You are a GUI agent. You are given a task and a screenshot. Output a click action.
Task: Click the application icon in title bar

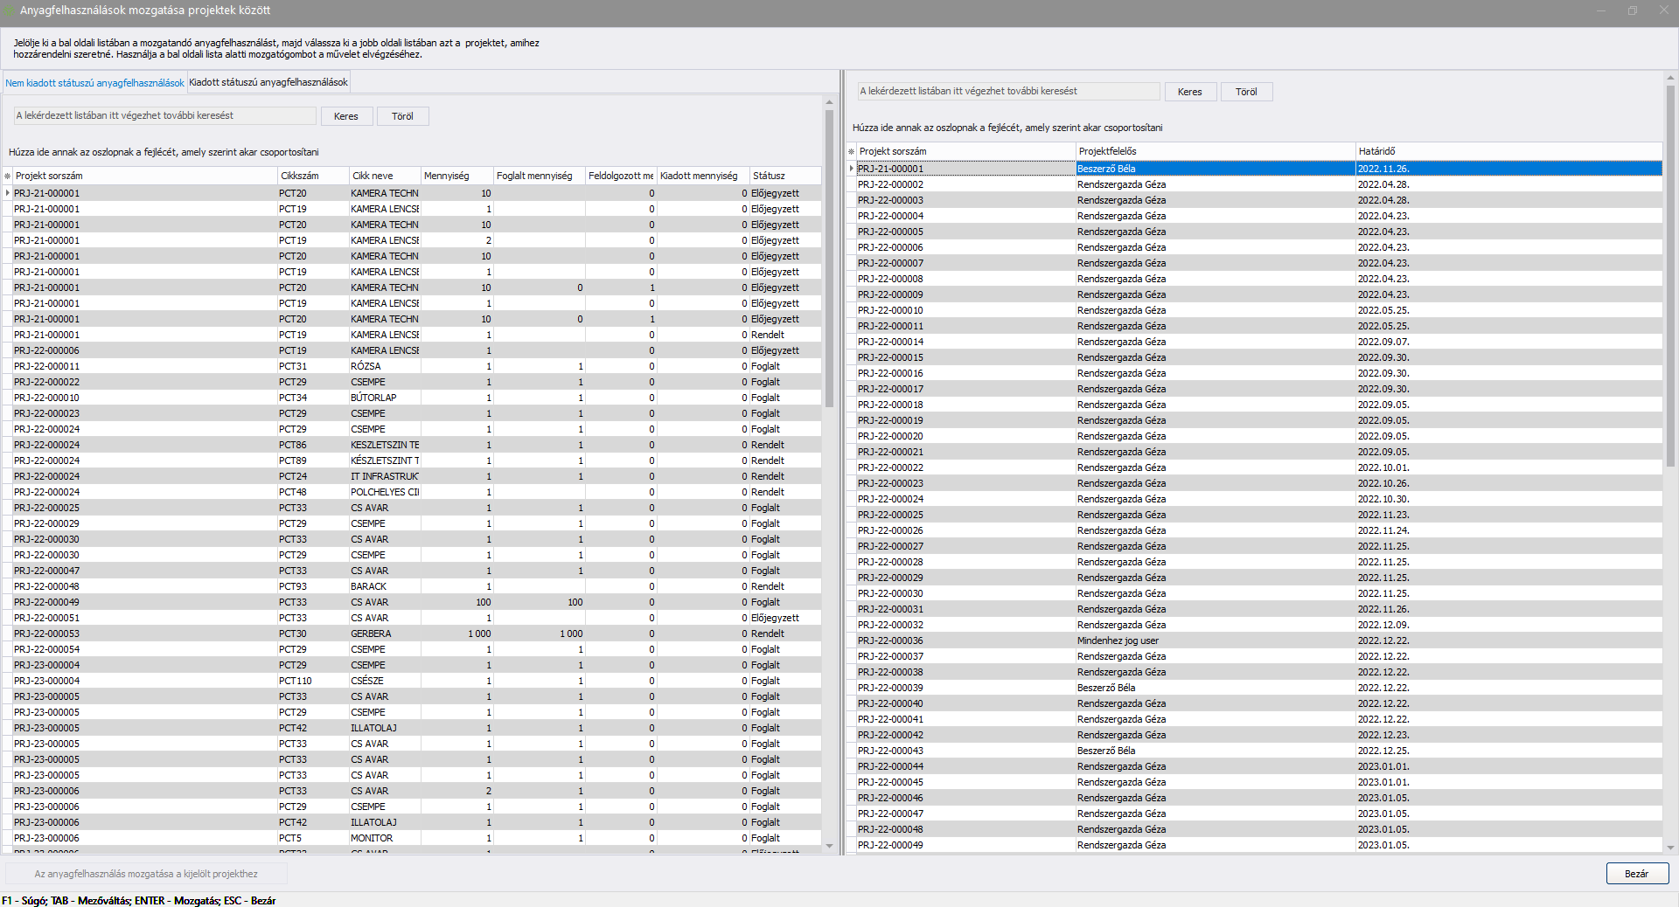[x=9, y=10]
